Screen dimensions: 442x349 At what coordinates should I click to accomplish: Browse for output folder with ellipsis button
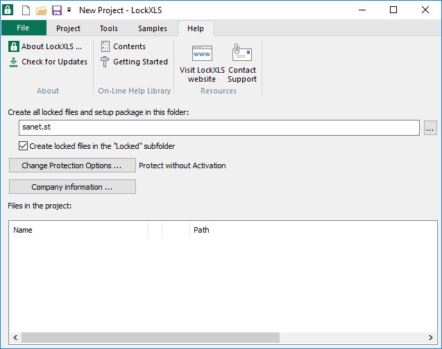pyautogui.click(x=430, y=128)
